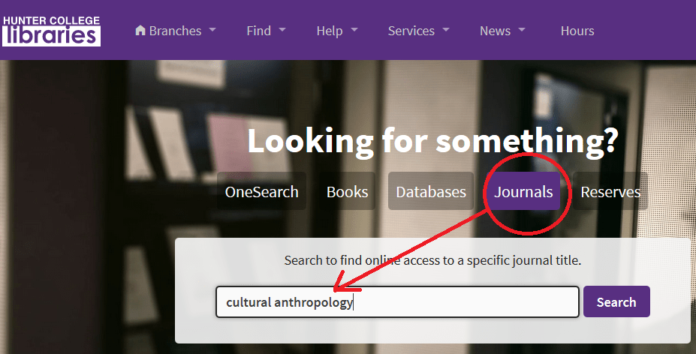
Task: Switch to the Books tab
Action: coord(347,191)
